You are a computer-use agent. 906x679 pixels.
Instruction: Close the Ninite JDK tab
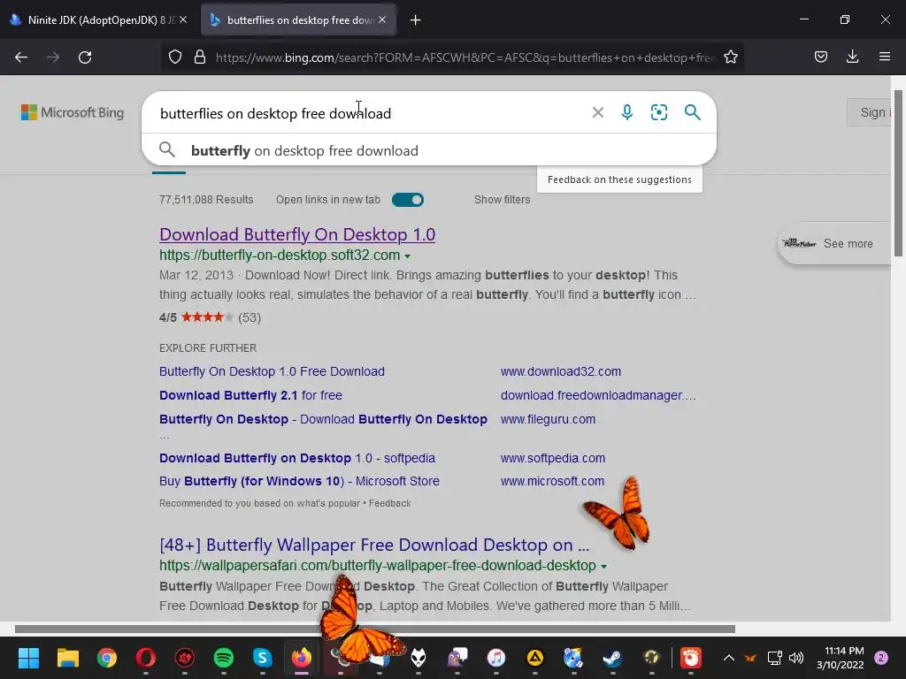pos(183,19)
